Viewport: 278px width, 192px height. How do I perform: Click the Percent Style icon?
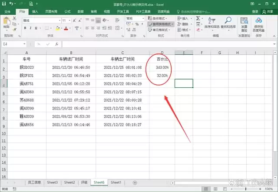pyautogui.click(x=137, y=24)
